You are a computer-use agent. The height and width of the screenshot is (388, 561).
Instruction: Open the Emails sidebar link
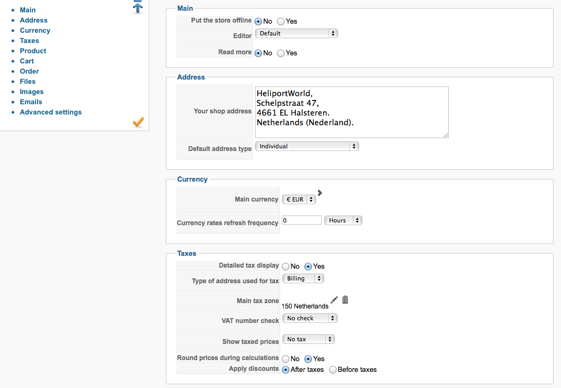point(31,102)
